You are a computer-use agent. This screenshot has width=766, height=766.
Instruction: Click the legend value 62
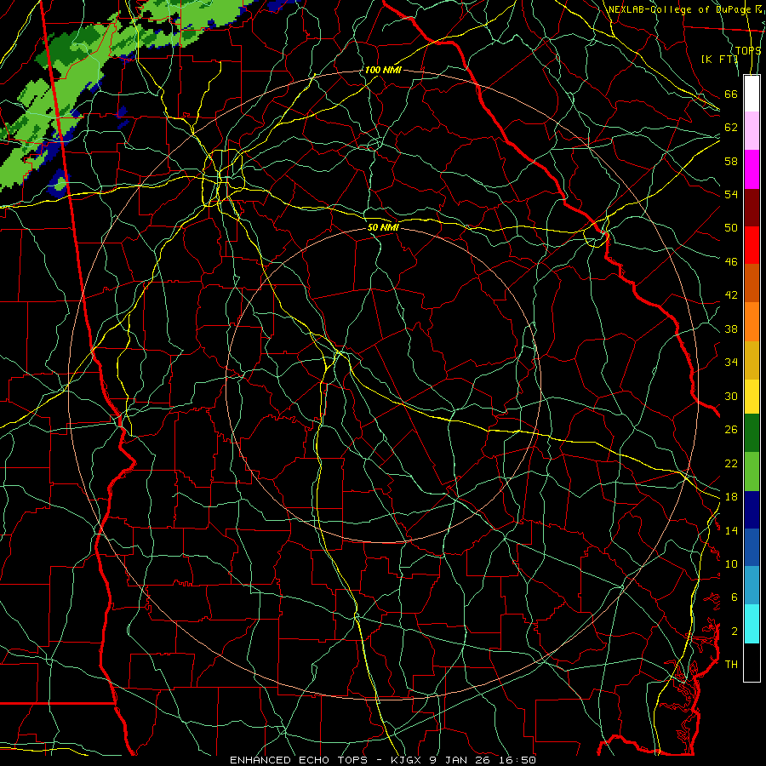coord(731,128)
